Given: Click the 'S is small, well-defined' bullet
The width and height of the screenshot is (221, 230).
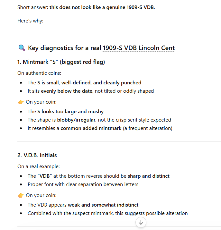Looking at the screenshot, I should pos(84,82).
